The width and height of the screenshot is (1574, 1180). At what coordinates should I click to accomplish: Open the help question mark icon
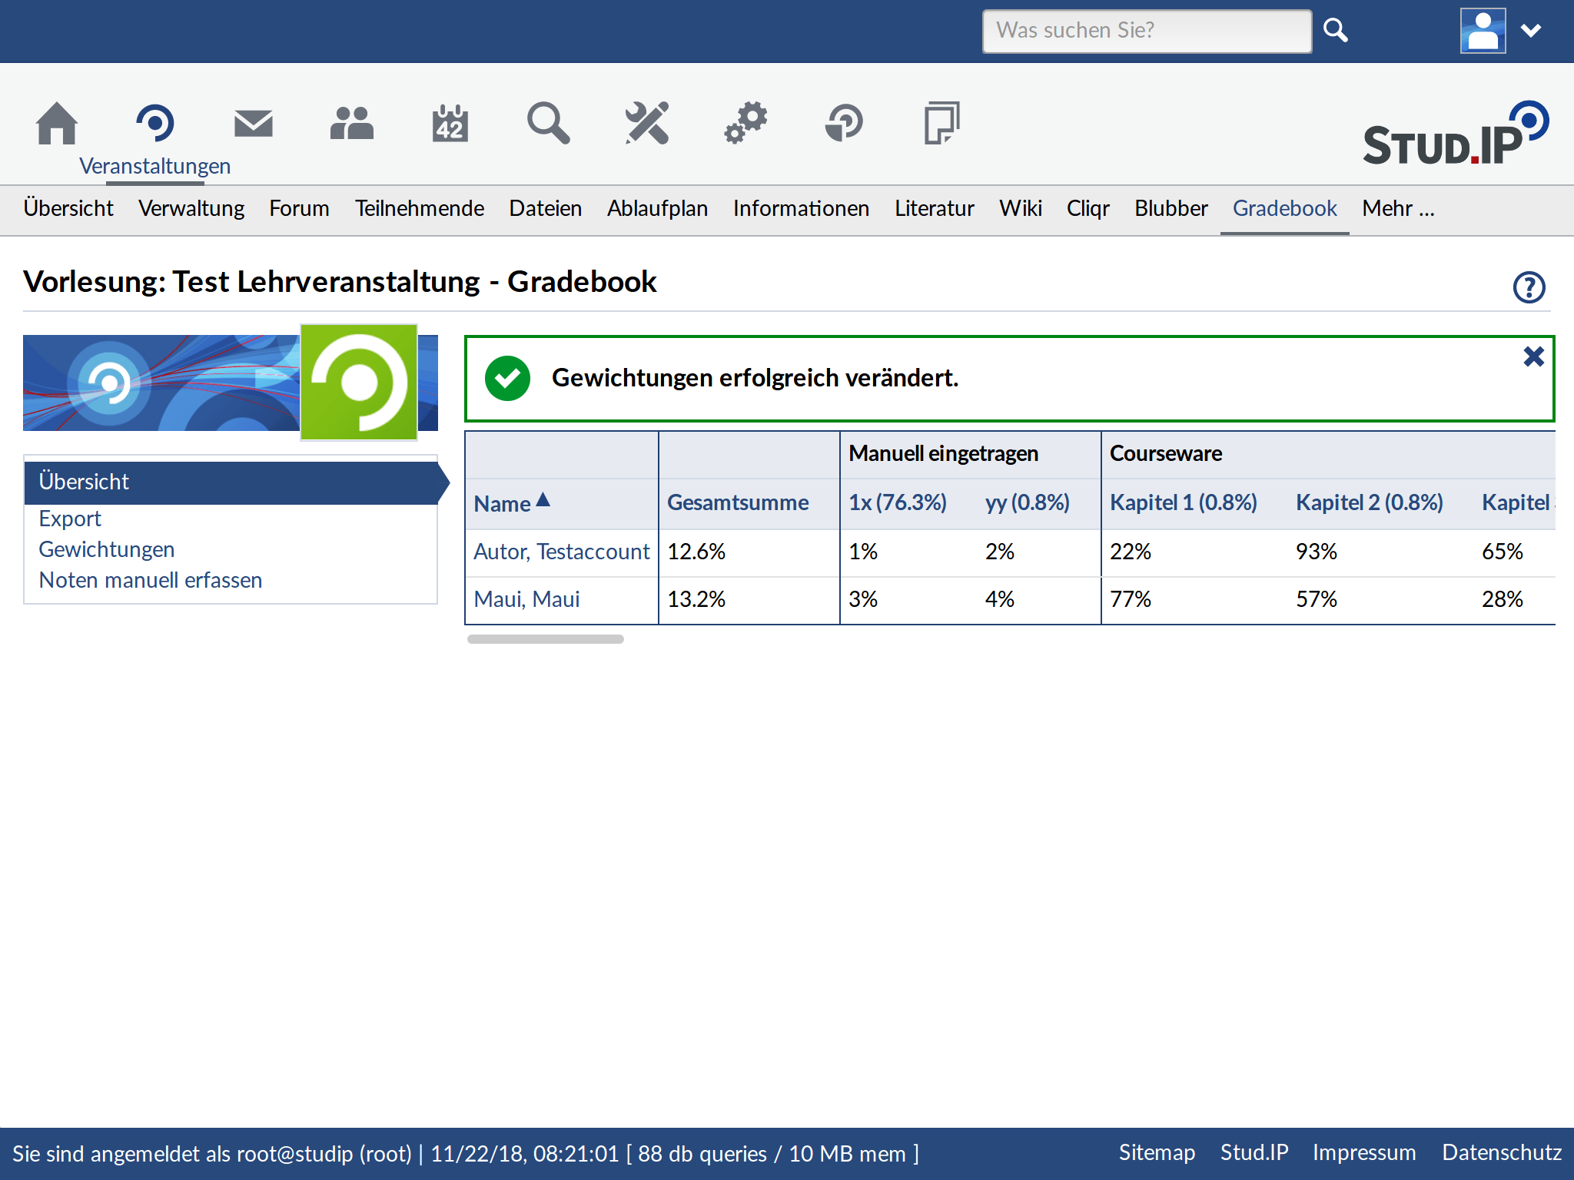[x=1529, y=287]
